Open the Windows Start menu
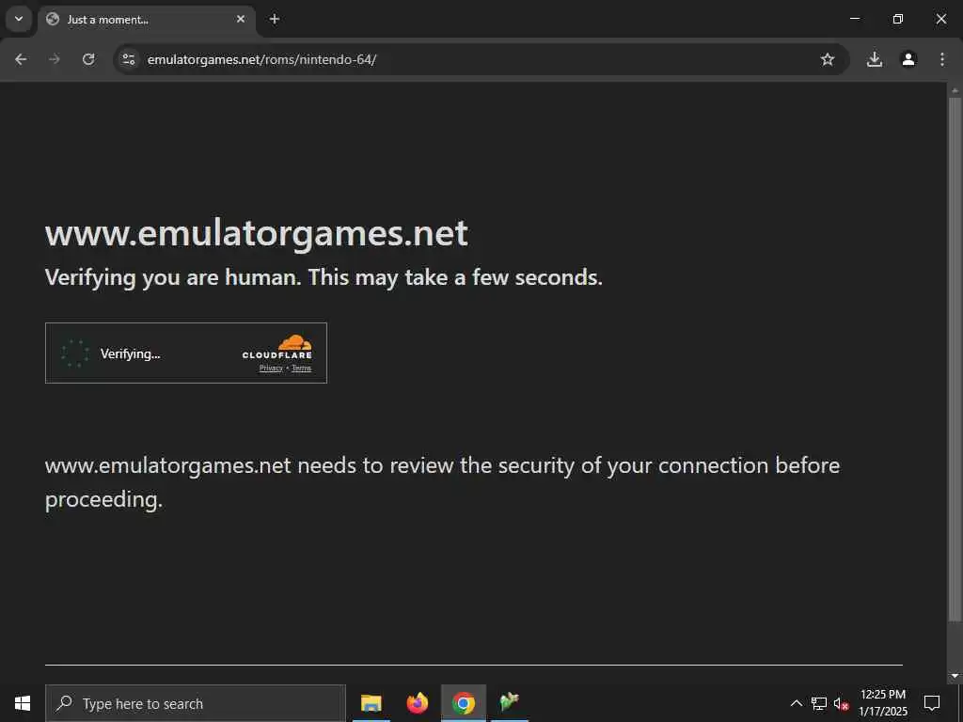This screenshot has width=963, height=722. point(23,703)
